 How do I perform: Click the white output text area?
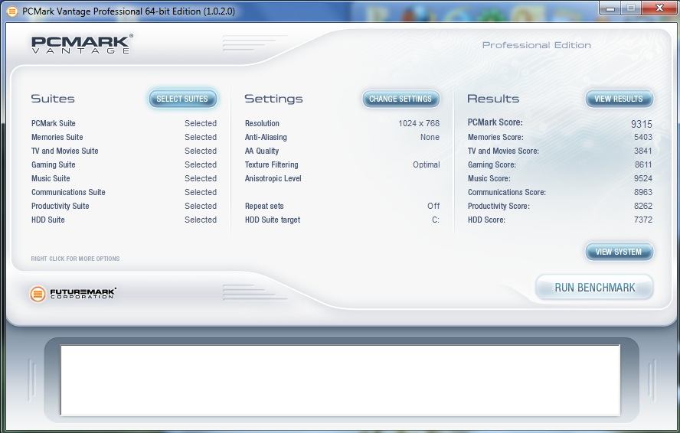340,380
